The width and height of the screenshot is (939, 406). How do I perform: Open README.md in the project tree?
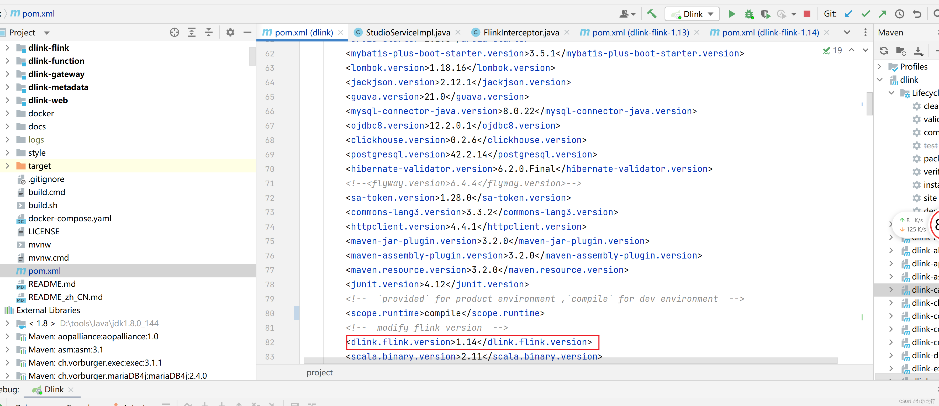[52, 284]
